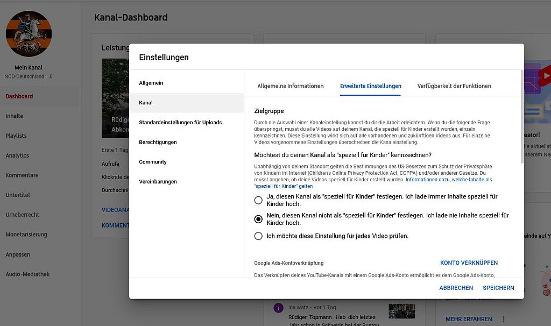
Task: Click ina watz commenter avatar
Action: coord(278,308)
